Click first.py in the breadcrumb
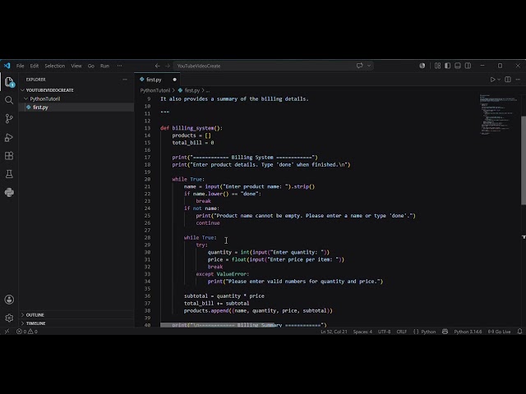Image resolution: width=526 pixels, height=394 pixels. (191, 90)
